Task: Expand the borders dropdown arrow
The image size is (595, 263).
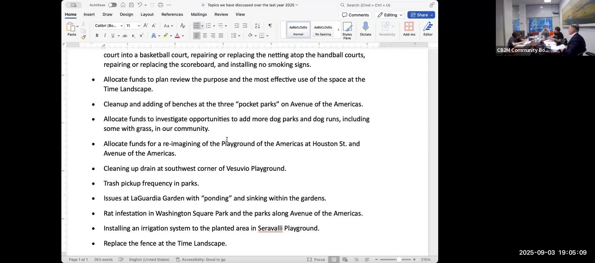Action: point(267,36)
